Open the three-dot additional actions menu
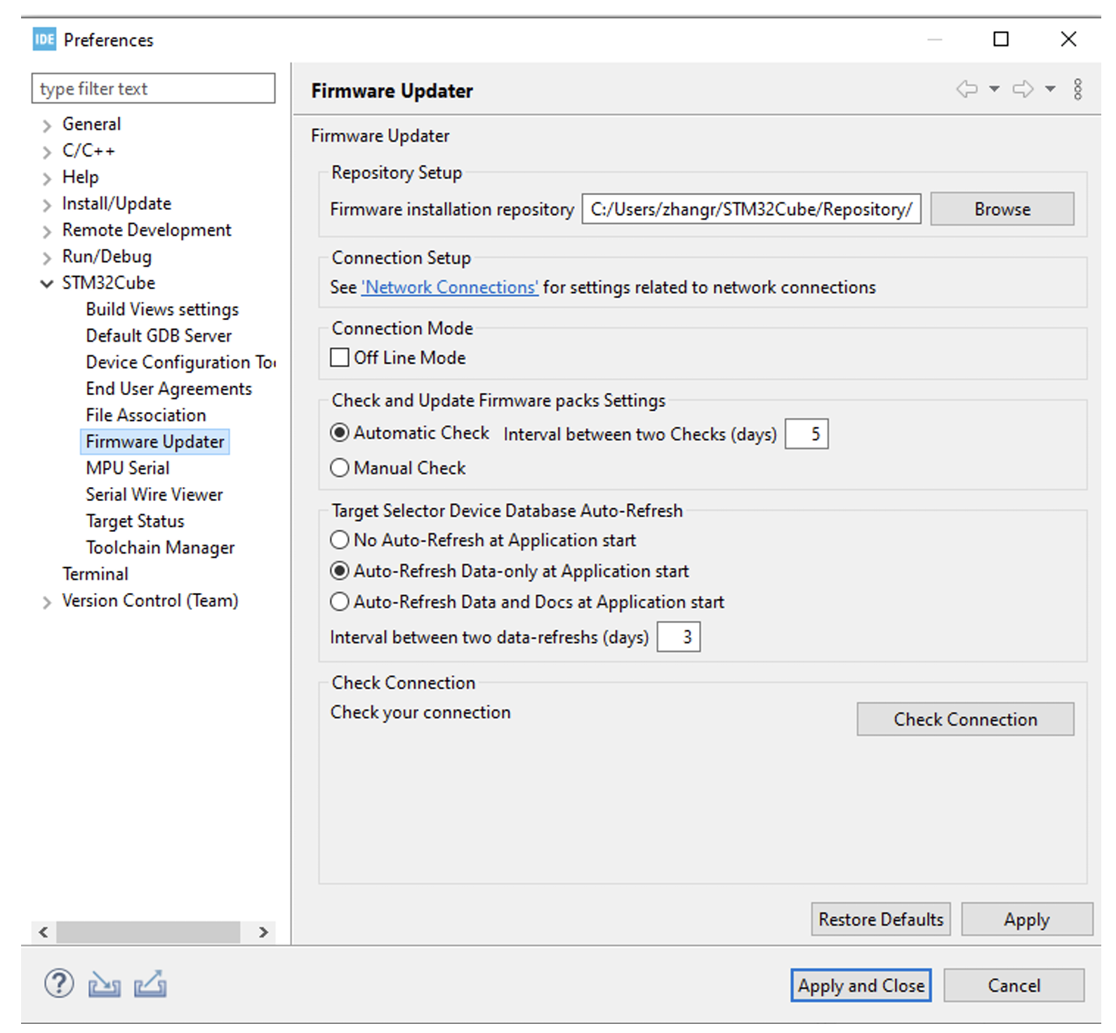Viewport: 1116px width, 1033px height. [1077, 89]
